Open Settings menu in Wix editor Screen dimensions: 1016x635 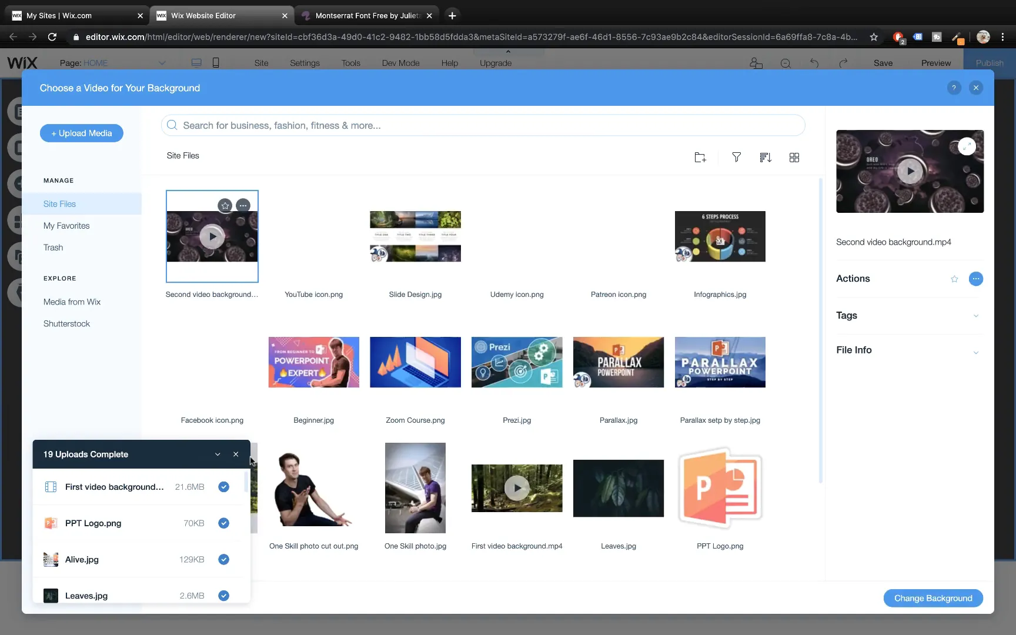click(x=305, y=63)
